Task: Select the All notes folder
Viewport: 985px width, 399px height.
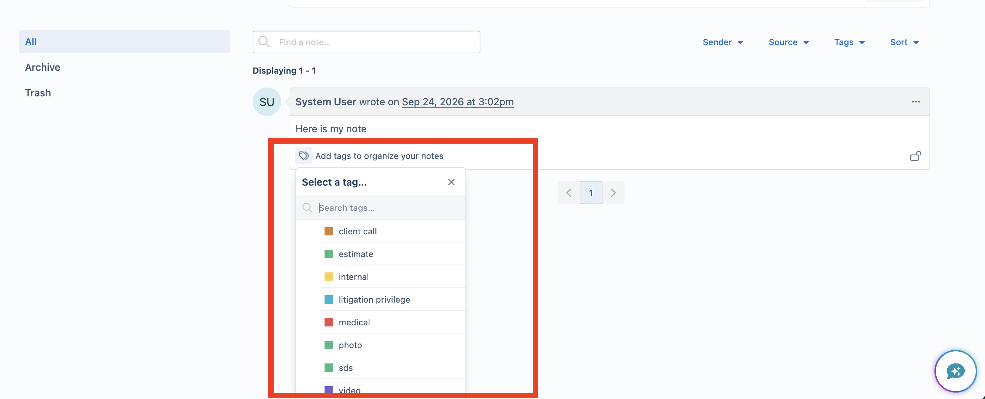Action: (124, 42)
